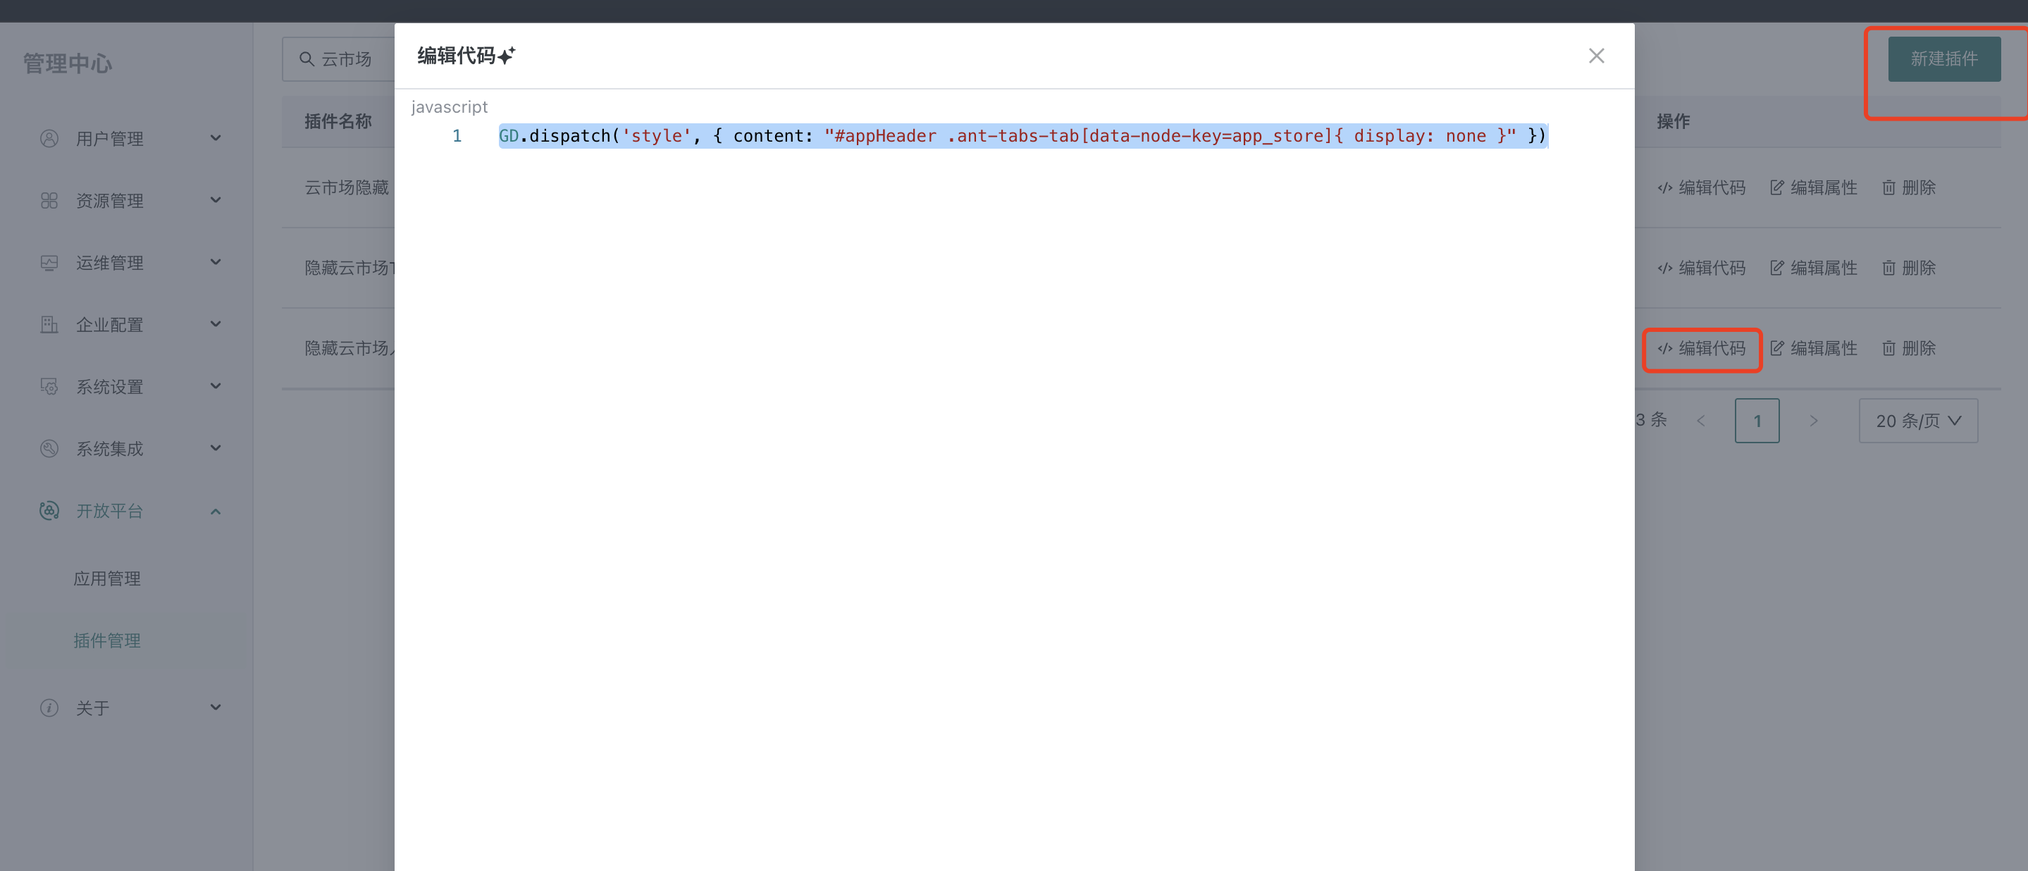
Task: Click the 用户管理 user icon in sidebar
Action: (49, 139)
